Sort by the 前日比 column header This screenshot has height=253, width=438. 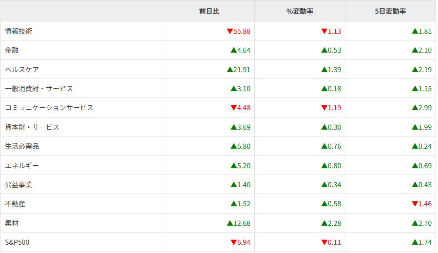tap(209, 11)
